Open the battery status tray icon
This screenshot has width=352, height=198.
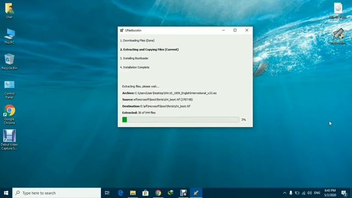click(297, 193)
